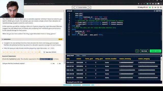The height and width of the screenshot is (91, 163).
Task: Open the Course Outline menu
Action: (81, 7)
